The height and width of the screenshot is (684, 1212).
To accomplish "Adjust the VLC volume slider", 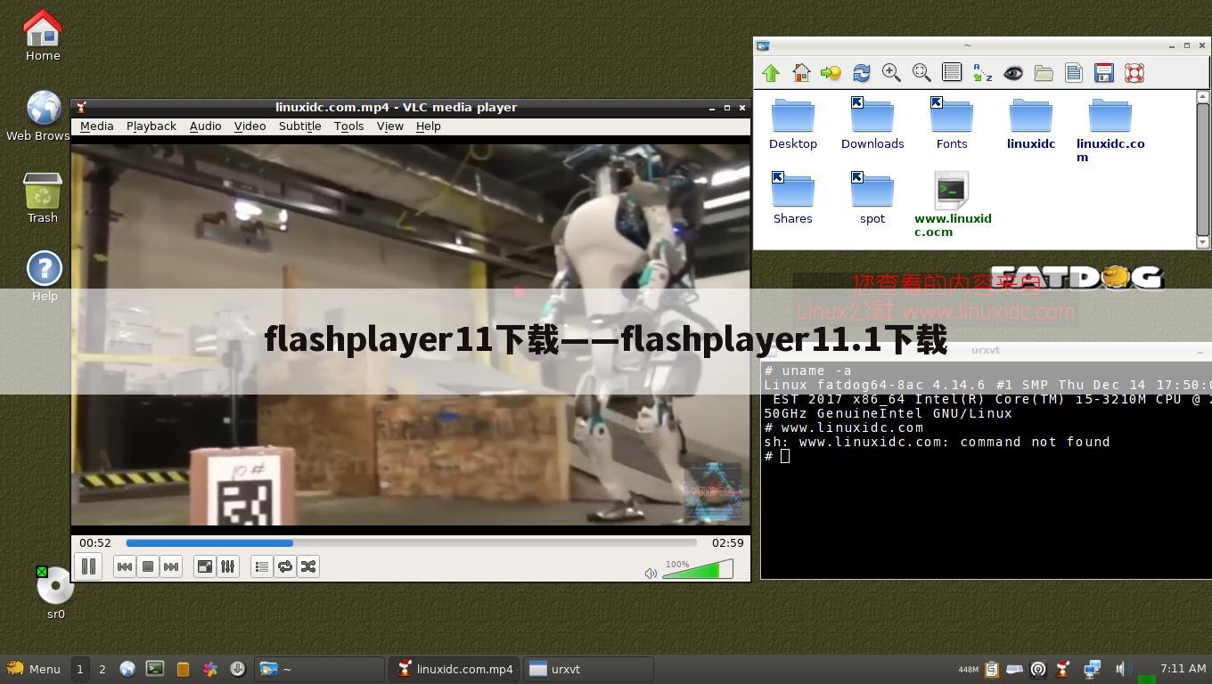I will click(697, 569).
